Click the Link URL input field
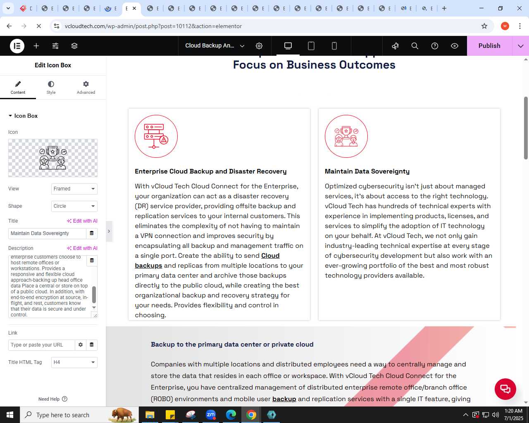529x423 pixels. (41, 345)
